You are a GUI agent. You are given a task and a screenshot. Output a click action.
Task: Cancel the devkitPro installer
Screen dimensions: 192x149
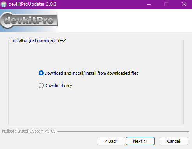174,141
